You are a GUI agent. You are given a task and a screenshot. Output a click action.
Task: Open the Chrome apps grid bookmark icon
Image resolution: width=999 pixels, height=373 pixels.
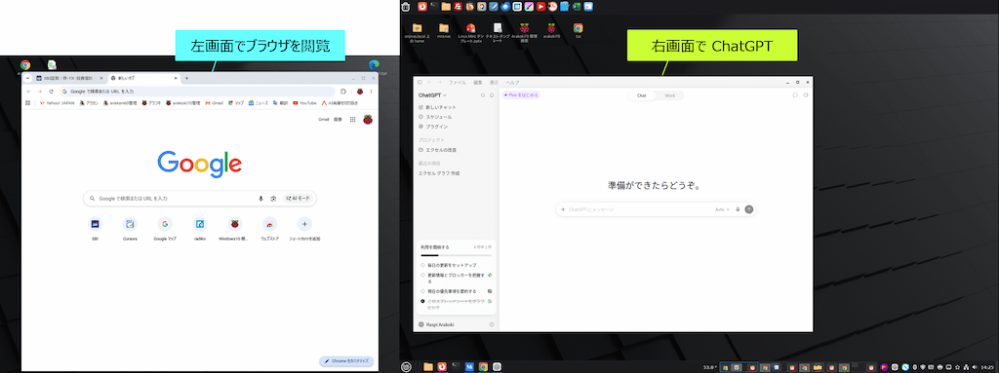pyautogui.click(x=27, y=102)
